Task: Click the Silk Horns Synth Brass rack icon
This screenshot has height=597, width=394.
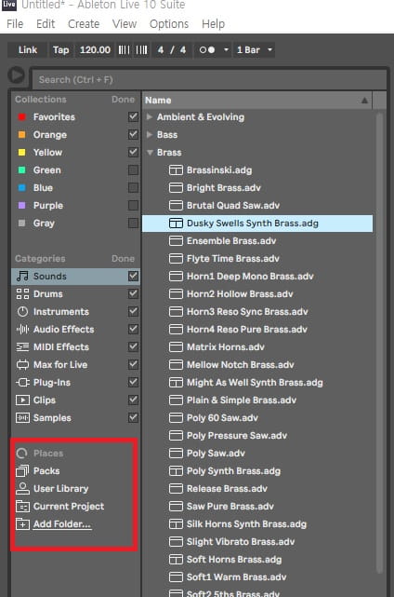Action: coord(176,524)
